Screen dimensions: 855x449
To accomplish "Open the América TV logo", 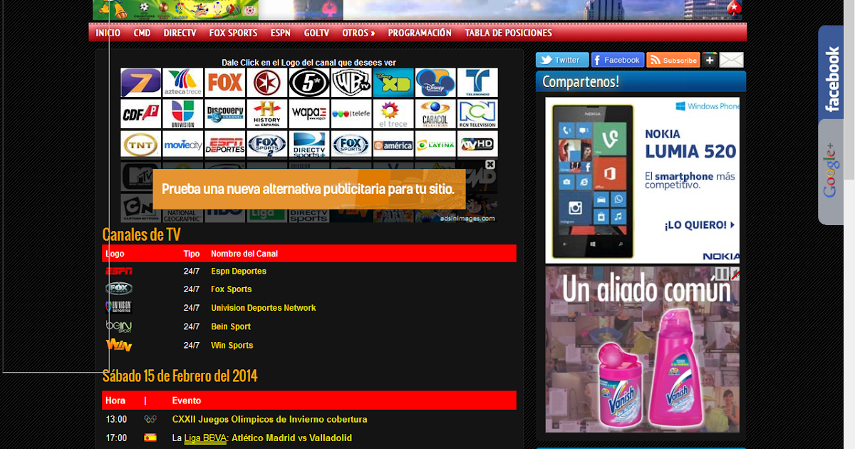I will point(393,145).
